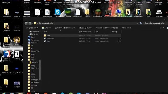Click the Открыть toolbar button
168x94 pixels.
[47, 28]
